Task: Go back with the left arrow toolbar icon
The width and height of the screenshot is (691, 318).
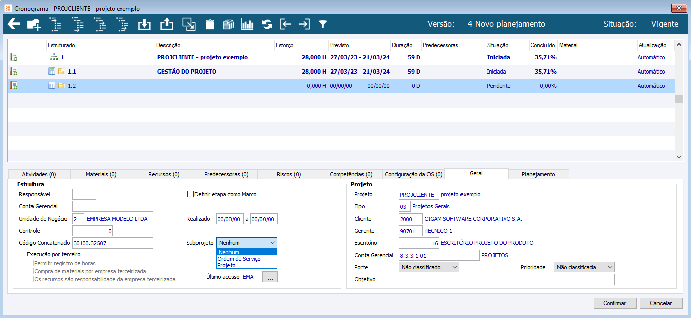Action: tap(14, 24)
